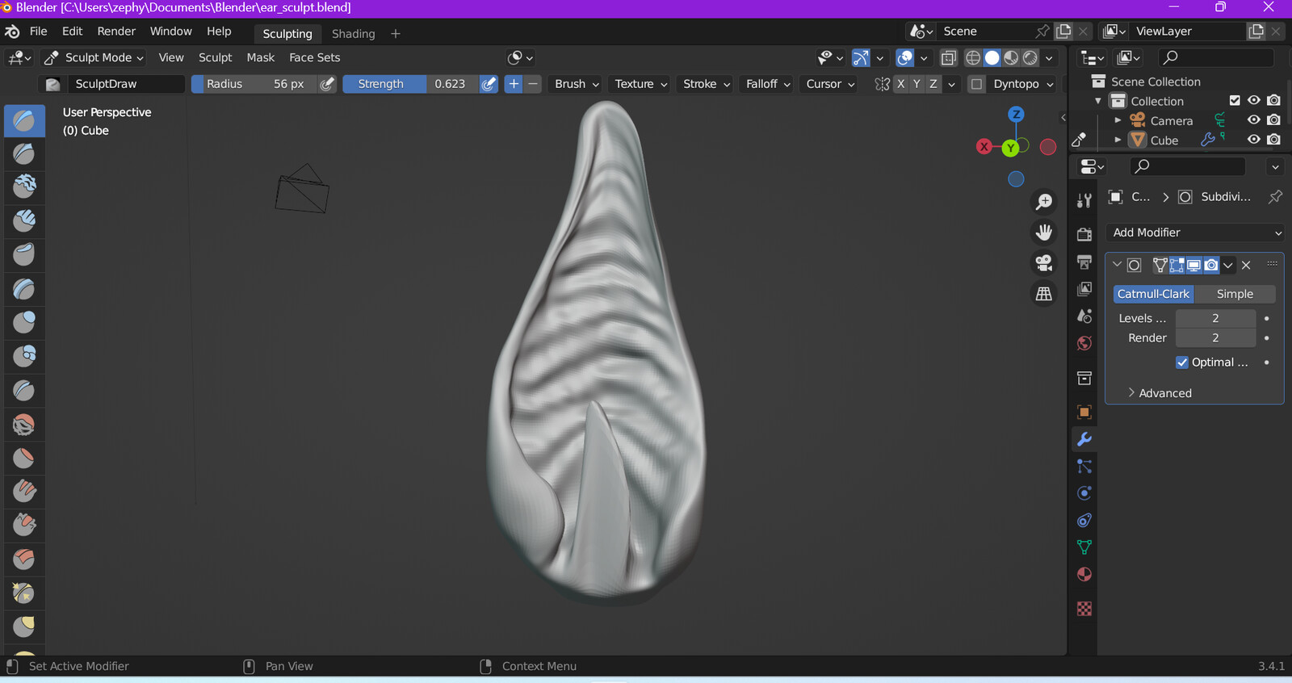Viewport: 1292px width, 683px height.
Task: Select the Blob sculpt brush
Action: 24,356
